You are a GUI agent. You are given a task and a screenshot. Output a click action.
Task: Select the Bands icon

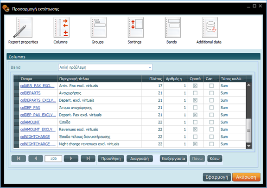pyautogui.click(x=172, y=27)
